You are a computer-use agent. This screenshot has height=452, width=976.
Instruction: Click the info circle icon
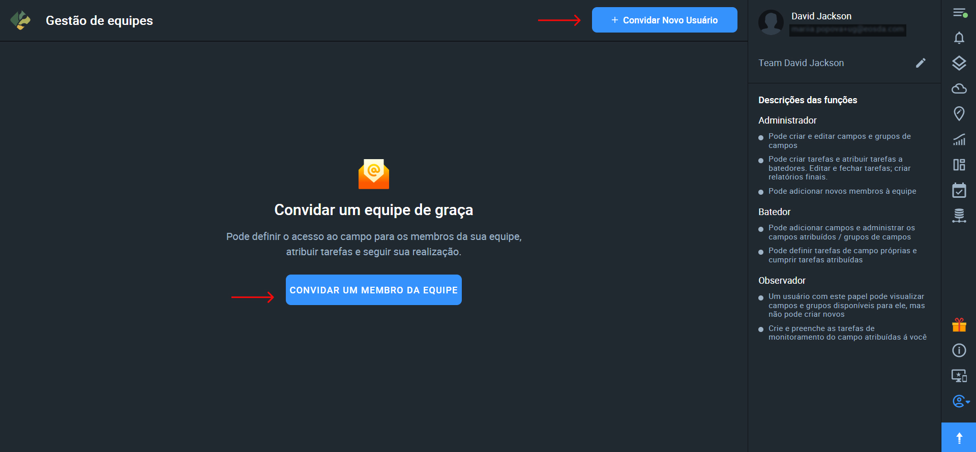[x=959, y=350]
